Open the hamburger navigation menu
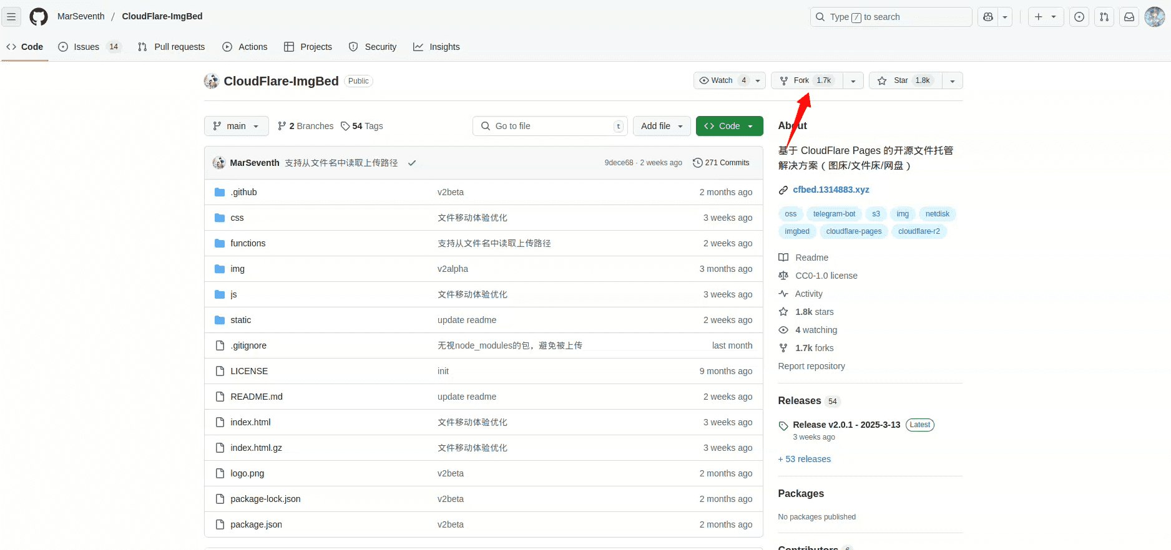The width and height of the screenshot is (1171, 550). (11, 17)
